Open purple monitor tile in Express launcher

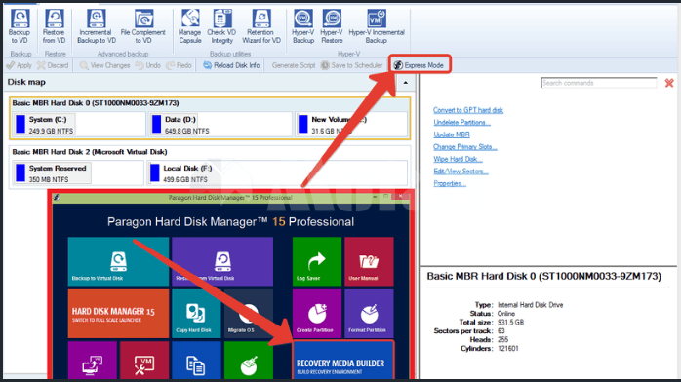(92, 361)
